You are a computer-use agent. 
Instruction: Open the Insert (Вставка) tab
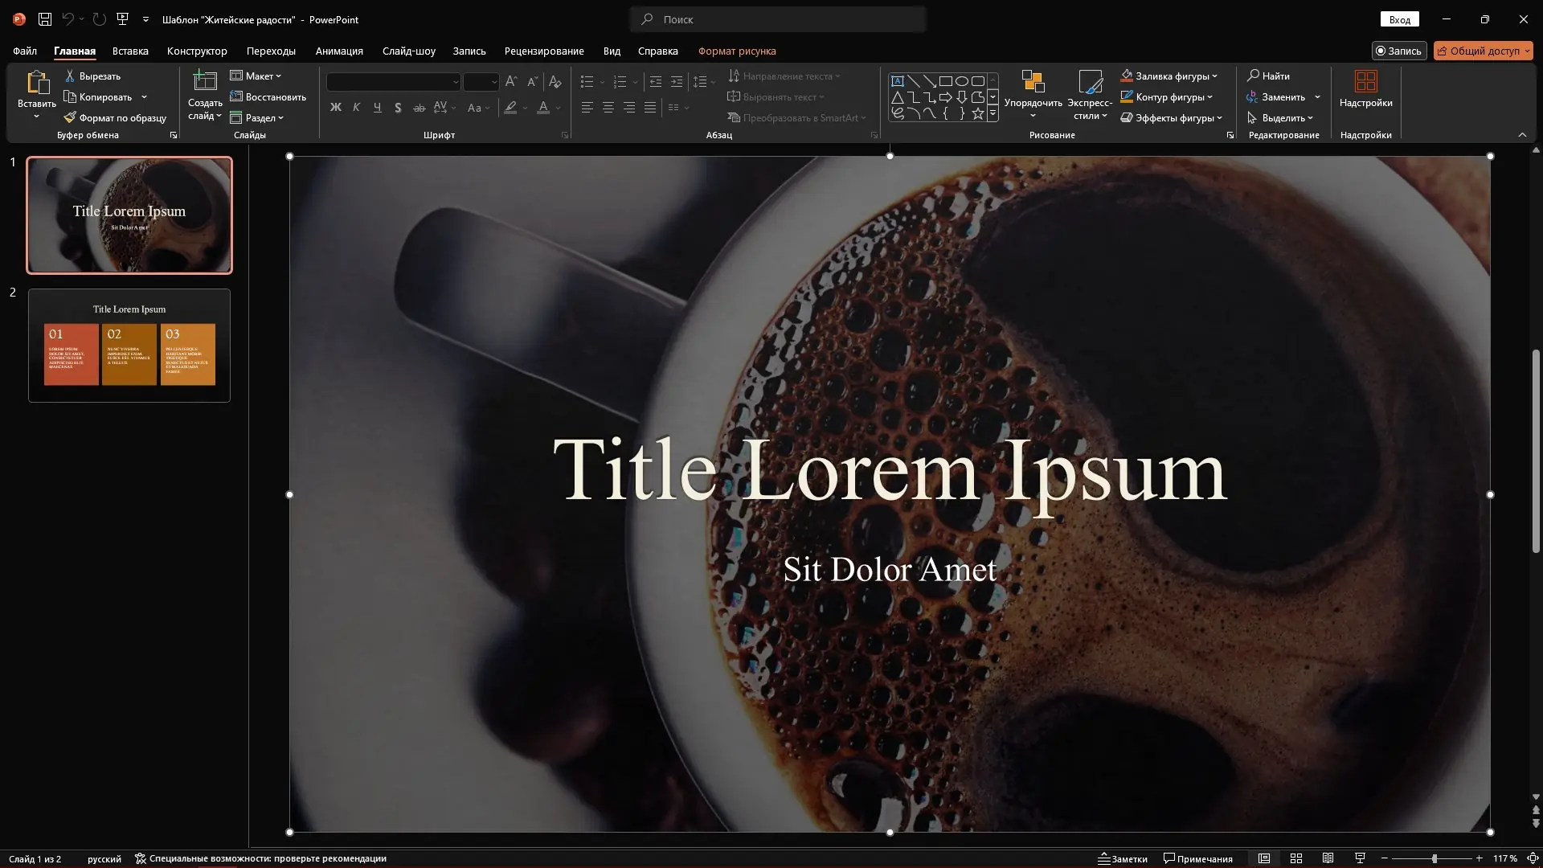(130, 51)
